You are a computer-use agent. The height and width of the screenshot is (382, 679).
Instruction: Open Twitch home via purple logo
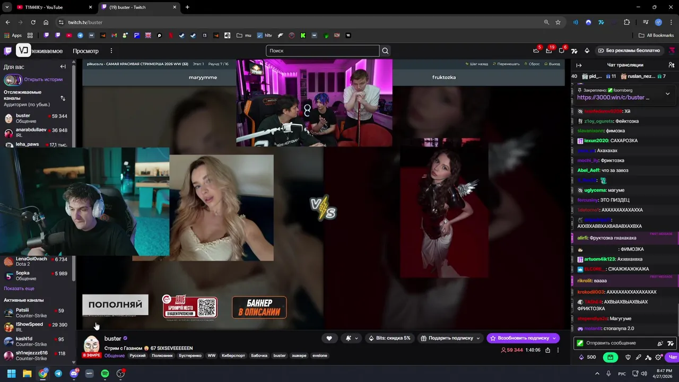[x=7, y=51]
